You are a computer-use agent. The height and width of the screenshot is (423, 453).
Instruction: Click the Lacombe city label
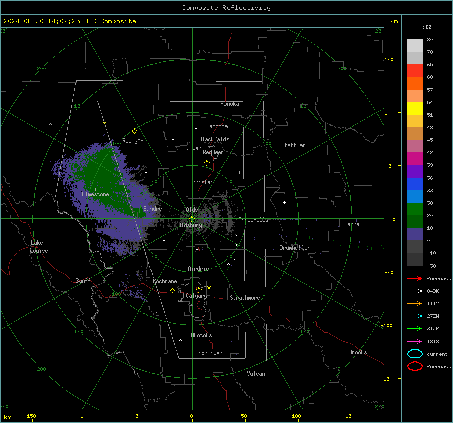(x=217, y=126)
